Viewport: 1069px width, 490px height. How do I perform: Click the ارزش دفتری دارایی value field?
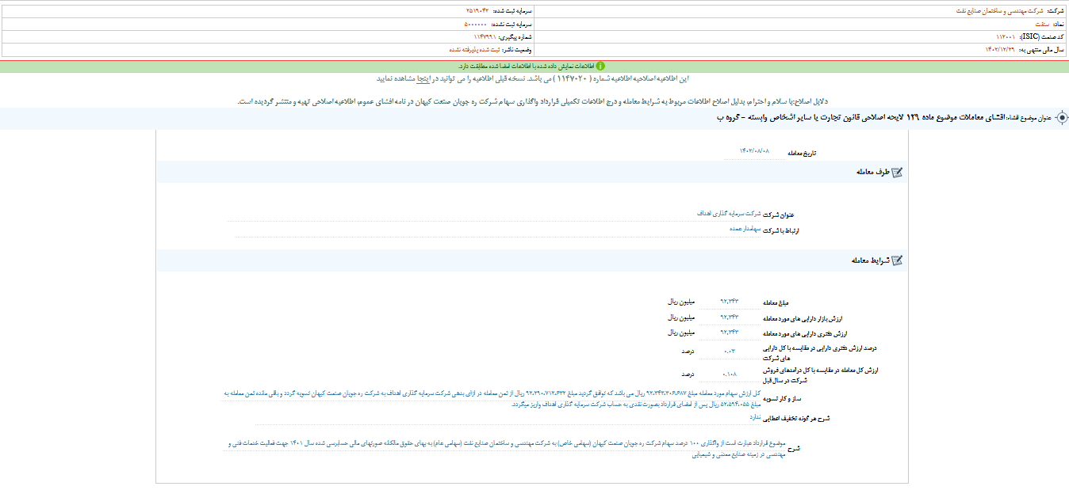[x=729, y=332]
